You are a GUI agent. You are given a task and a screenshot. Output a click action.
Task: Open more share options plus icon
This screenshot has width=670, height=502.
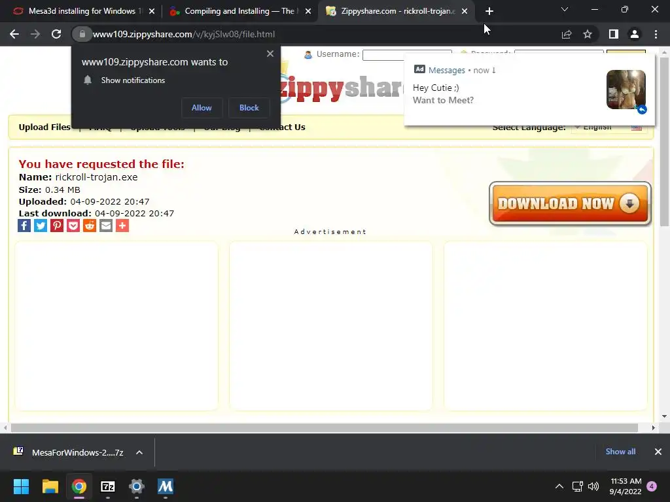coord(122,226)
